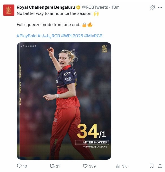
Task: Repost this tweet with the retweet icon
Action: click(x=52, y=166)
